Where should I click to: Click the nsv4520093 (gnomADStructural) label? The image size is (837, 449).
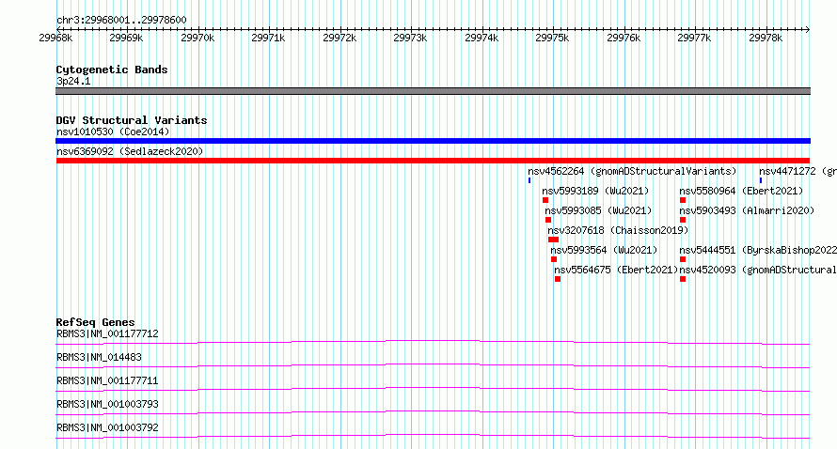click(758, 270)
